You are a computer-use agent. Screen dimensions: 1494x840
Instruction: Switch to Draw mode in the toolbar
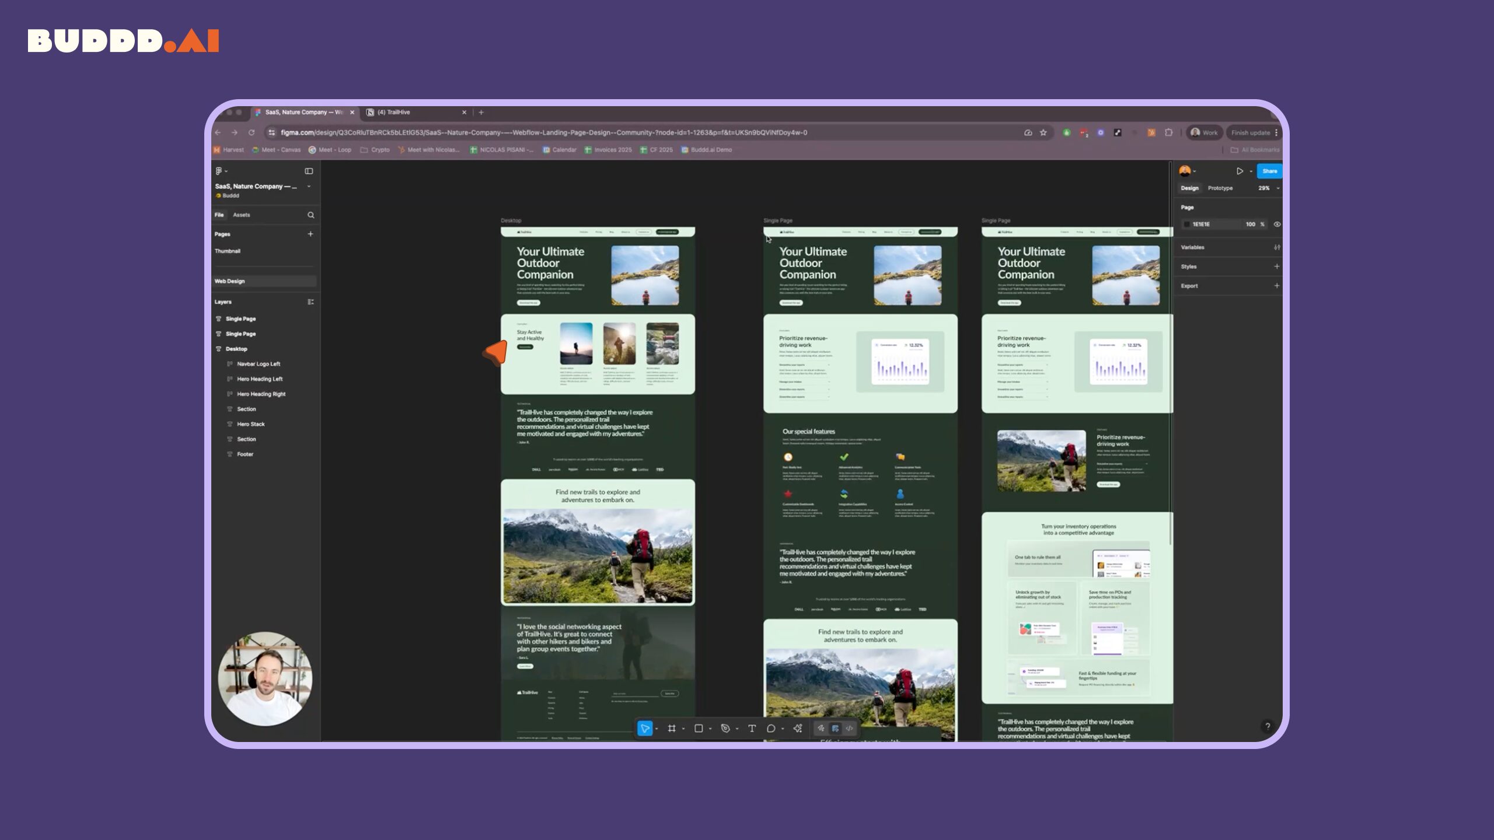tap(821, 728)
